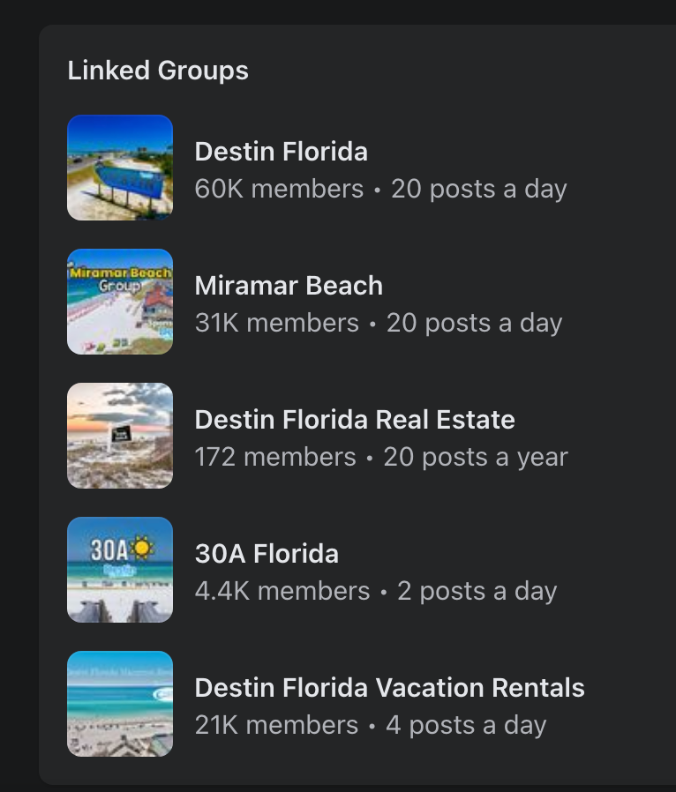
Task: Click the "4 posts a day" label
Action: [x=467, y=725]
